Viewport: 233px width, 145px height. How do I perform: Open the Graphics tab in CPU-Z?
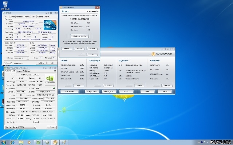(40, 17)
